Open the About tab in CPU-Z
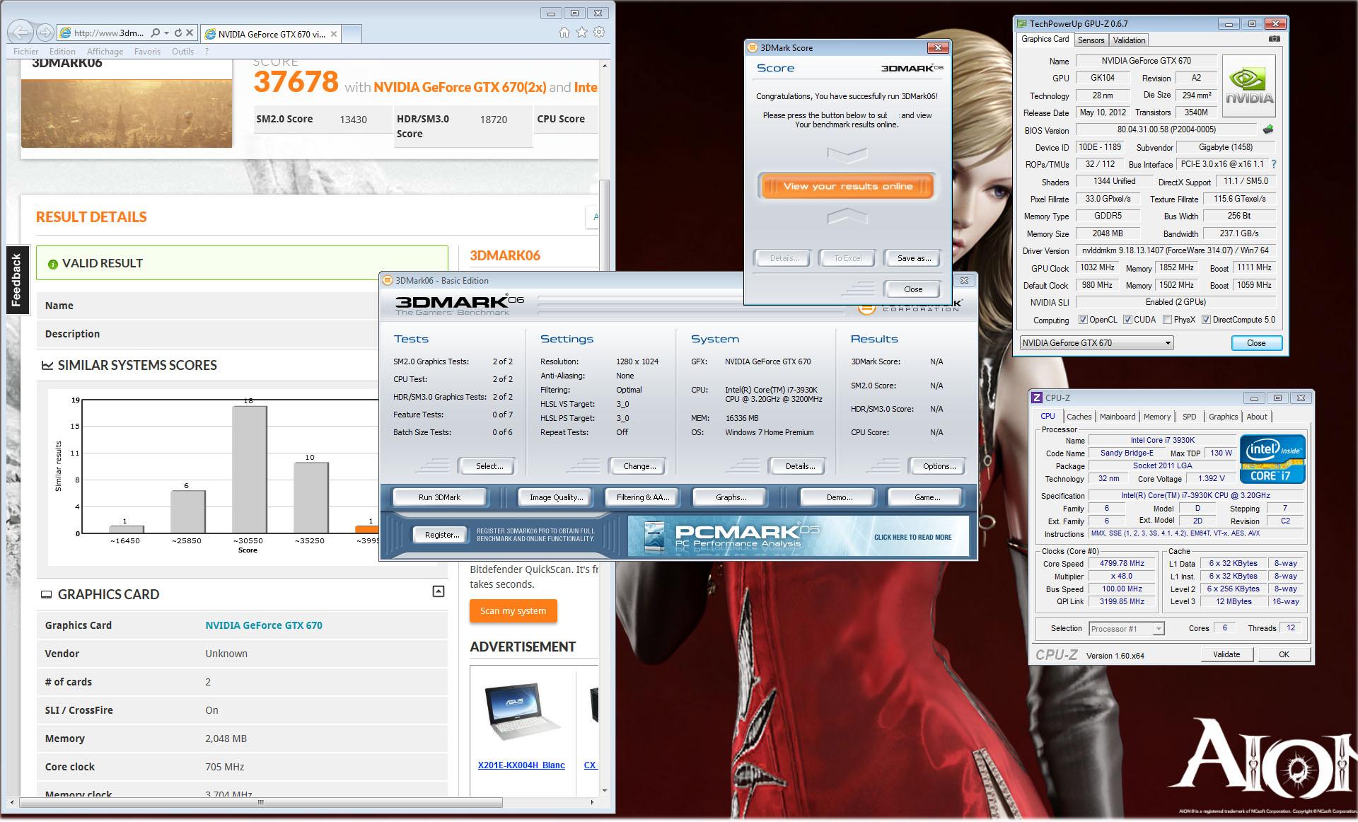This screenshot has width=1358, height=822. pos(1257,417)
